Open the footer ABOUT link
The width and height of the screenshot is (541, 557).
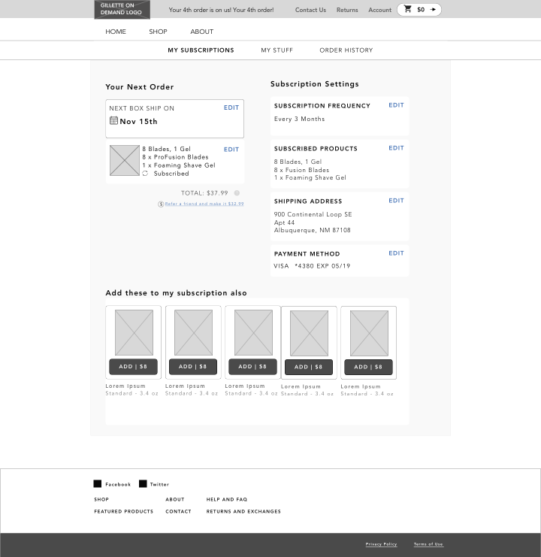point(175,499)
